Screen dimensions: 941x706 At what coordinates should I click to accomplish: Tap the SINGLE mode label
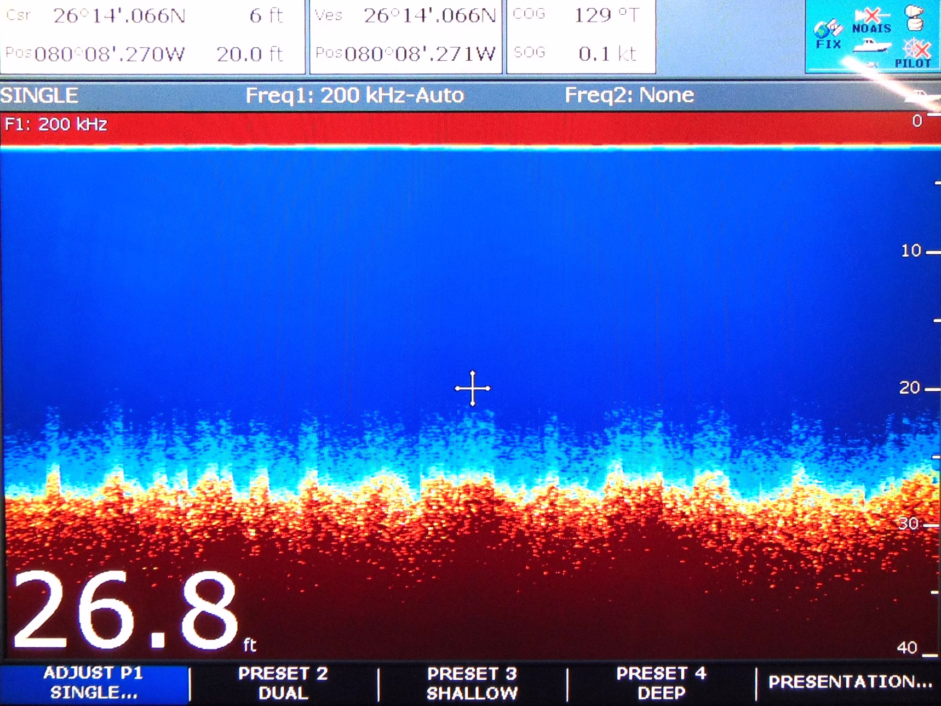click(x=39, y=95)
